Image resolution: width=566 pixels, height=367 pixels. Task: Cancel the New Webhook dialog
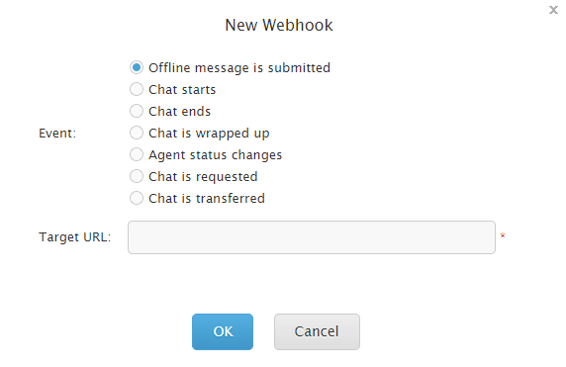tap(317, 331)
